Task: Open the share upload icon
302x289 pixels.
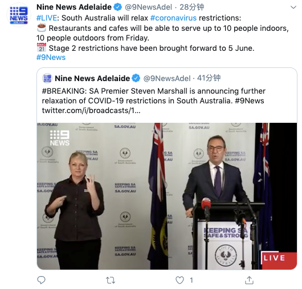Action: click(x=249, y=280)
